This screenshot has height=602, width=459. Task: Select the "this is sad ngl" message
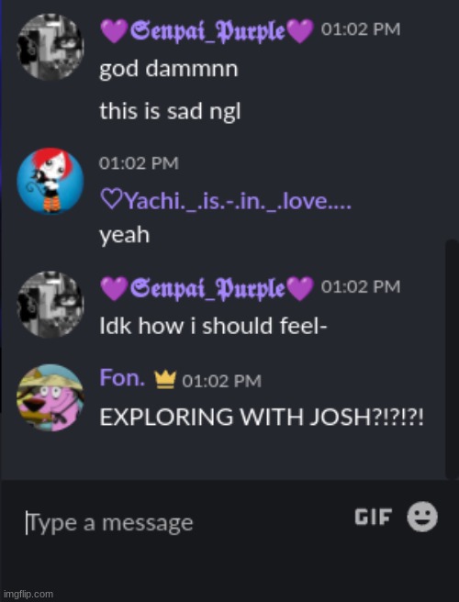170,112
